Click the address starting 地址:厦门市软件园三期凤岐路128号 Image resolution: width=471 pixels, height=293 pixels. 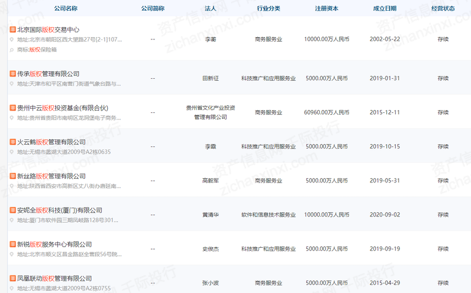pos(68,221)
